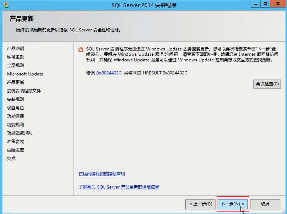This screenshot has width=287, height=214.
Task: Click the SQL Server setup title bar icon
Action: [x=6, y=5]
